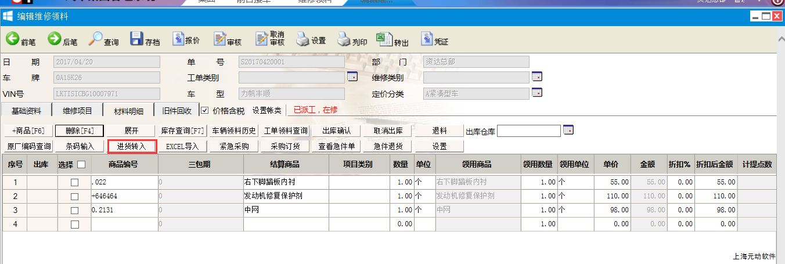The height and width of the screenshot is (264, 785).
Task: Click the 出库仓库 input field
Action: click(x=529, y=131)
